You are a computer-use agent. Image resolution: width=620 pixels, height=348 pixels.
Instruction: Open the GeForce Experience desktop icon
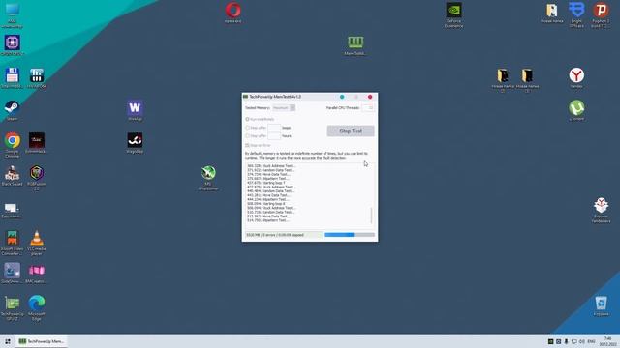454,15
